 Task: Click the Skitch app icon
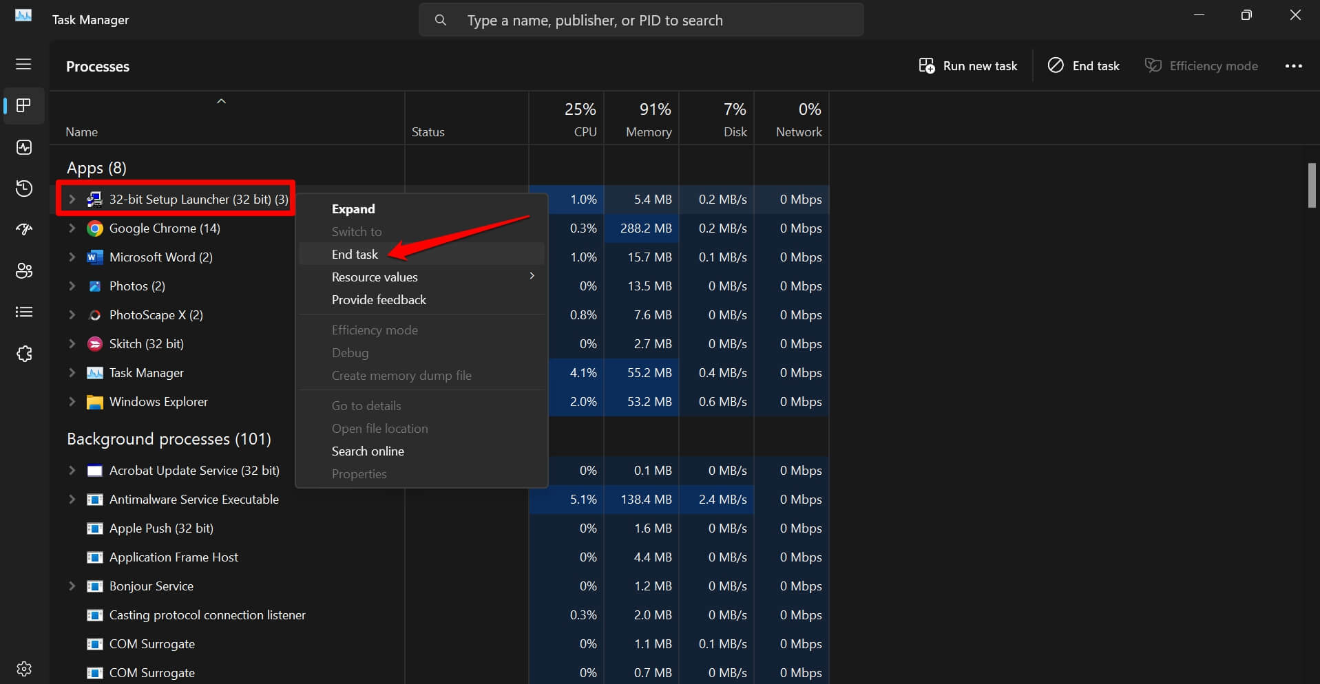click(95, 344)
